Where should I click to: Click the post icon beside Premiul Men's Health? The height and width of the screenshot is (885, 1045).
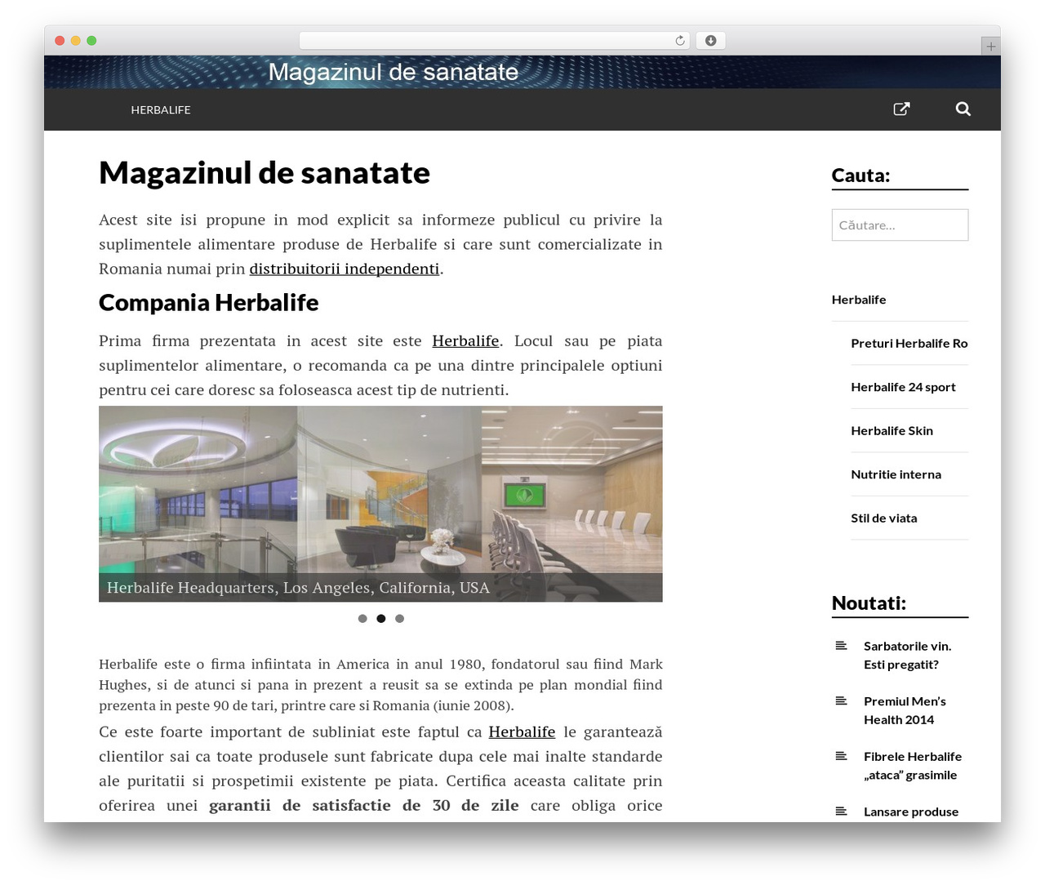coord(841,701)
